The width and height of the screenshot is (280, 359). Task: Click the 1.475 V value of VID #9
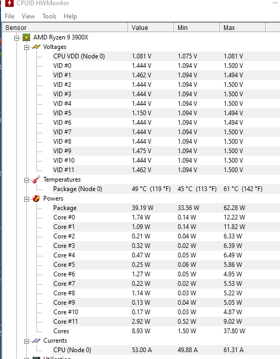(x=141, y=151)
